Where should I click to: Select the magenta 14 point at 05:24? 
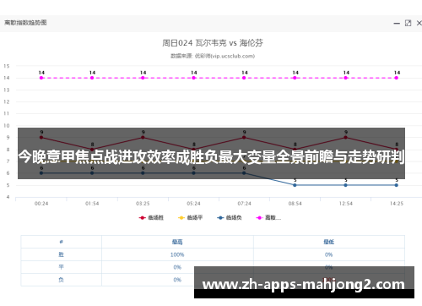(193, 78)
